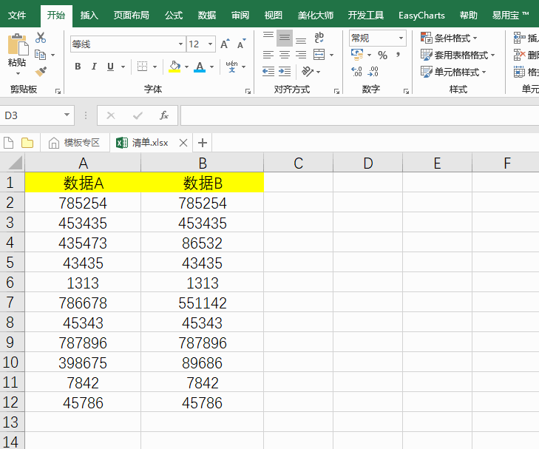Click the percent style icon
The width and height of the screenshot is (539, 449).
[382, 55]
